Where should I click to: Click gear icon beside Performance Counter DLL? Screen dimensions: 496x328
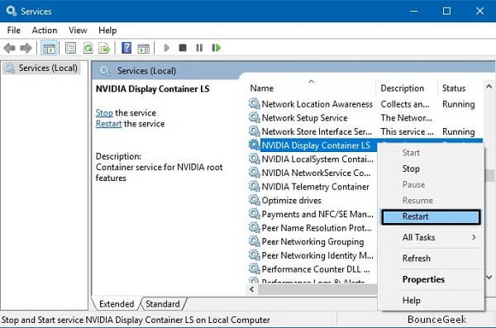point(254,269)
